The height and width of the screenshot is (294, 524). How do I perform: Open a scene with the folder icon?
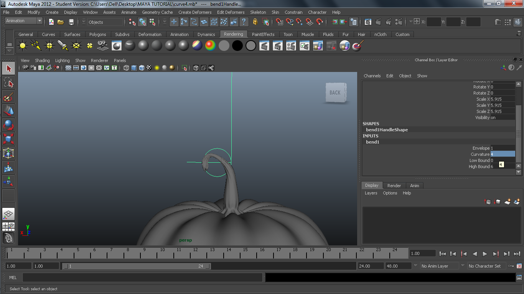tap(61, 22)
